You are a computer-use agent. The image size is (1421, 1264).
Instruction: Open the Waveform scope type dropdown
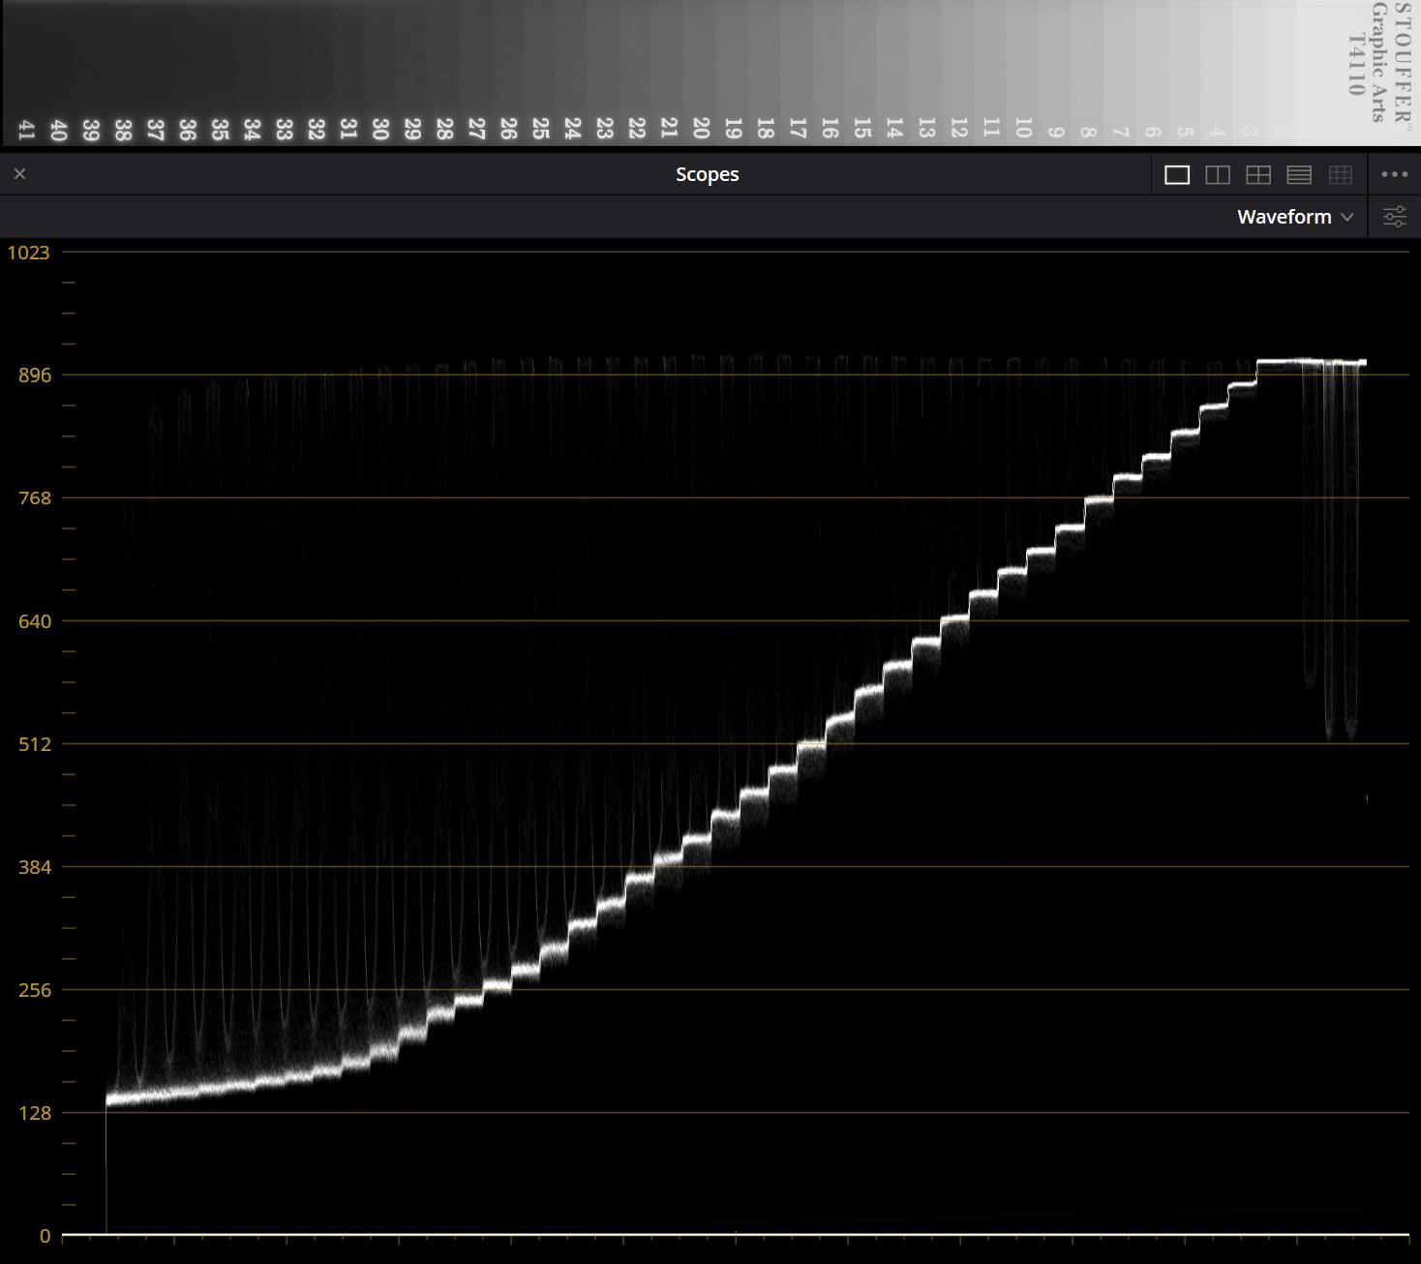1284,217
